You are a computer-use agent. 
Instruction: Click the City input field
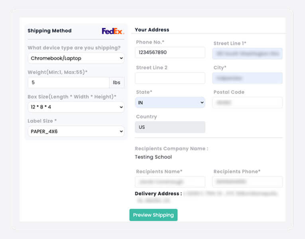click(248, 78)
